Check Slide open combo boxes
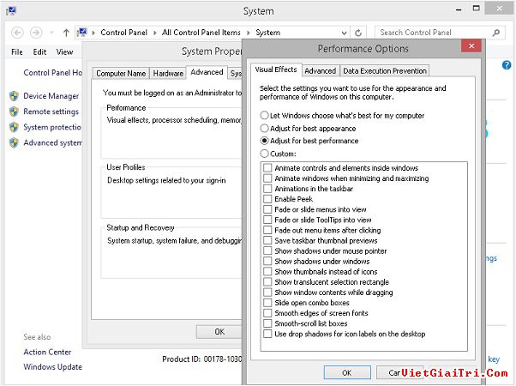Image resolution: width=516 pixels, height=386 pixels. coord(267,303)
